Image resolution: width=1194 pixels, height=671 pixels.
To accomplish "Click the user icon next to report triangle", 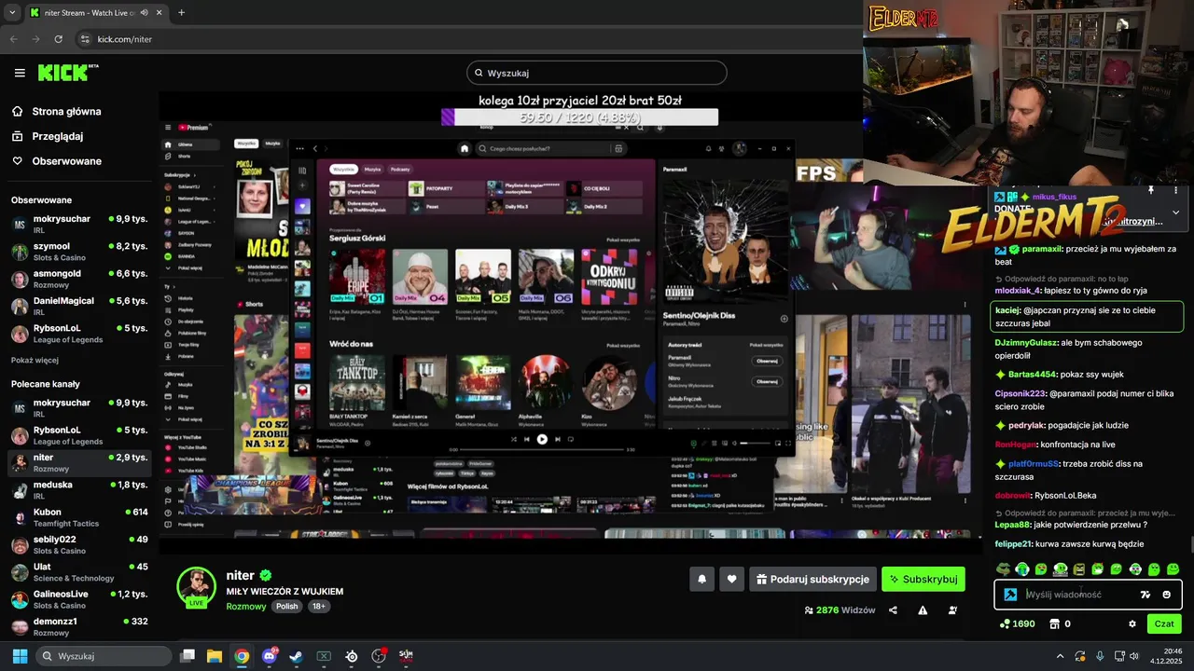I will (x=952, y=610).
